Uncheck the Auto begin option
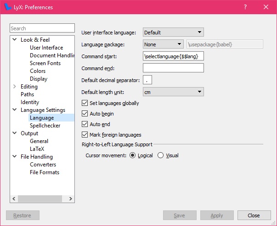277x226 pixels. [85, 114]
